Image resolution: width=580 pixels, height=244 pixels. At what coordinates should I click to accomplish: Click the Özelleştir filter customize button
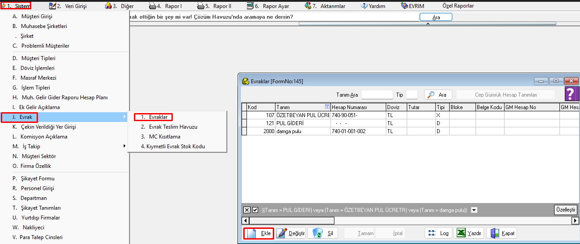pyautogui.click(x=565, y=210)
